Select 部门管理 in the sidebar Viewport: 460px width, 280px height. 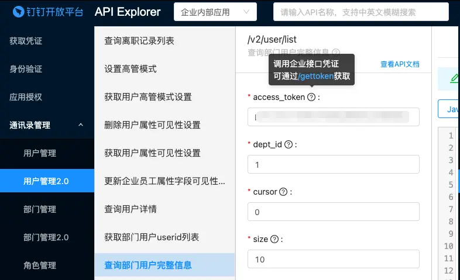tap(40, 209)
